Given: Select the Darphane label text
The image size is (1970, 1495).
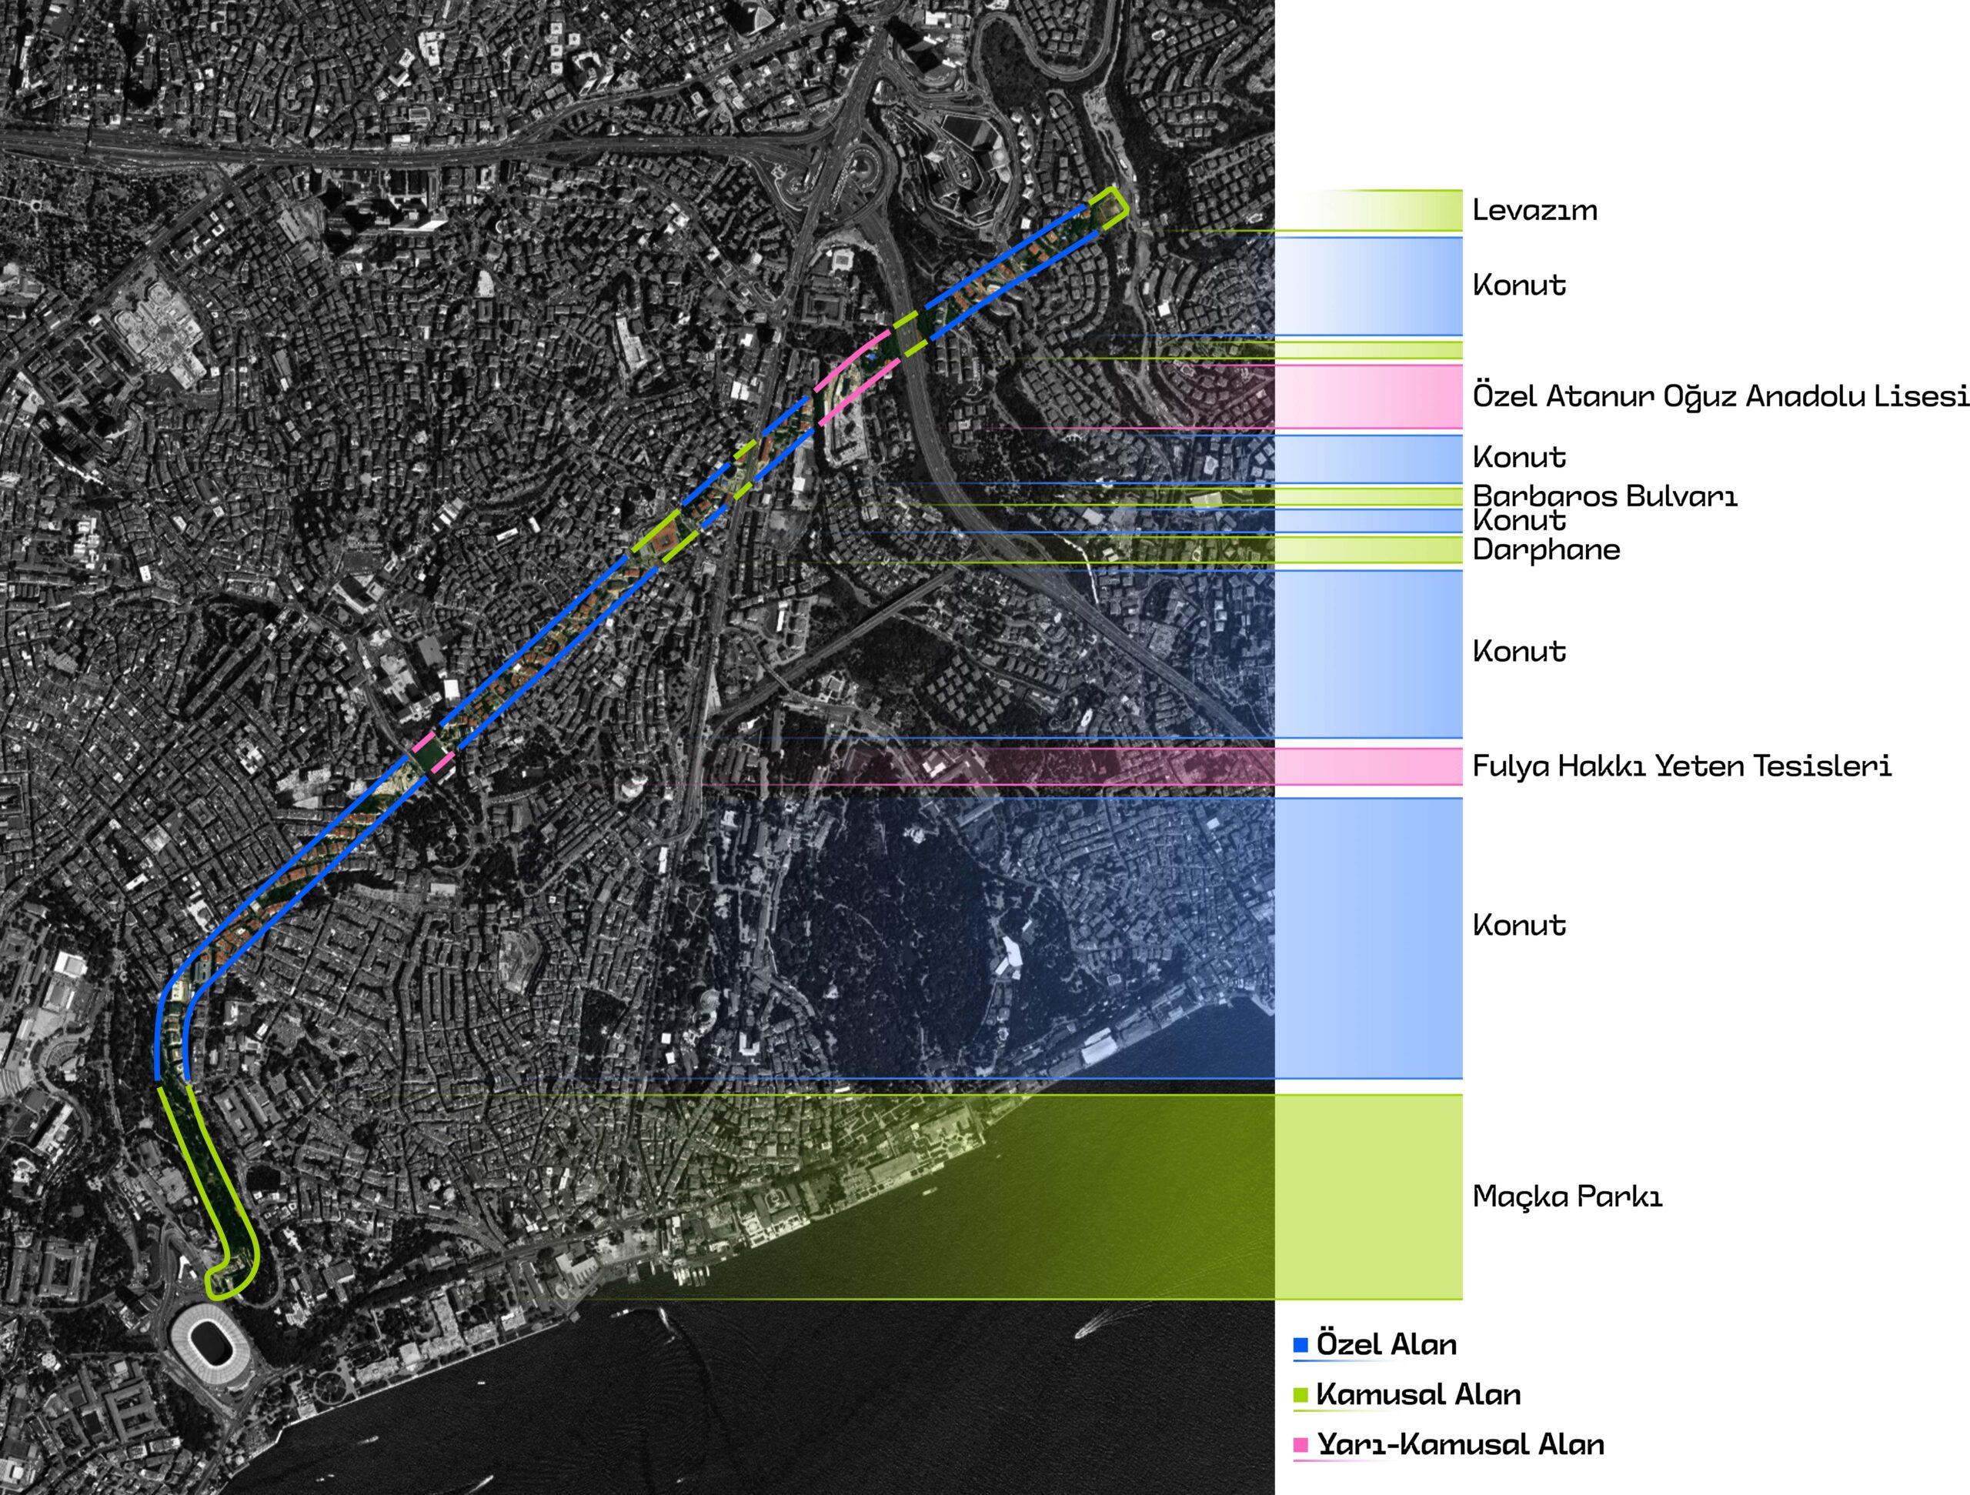Looking at the screenshot, I should tap(1546, 549).
